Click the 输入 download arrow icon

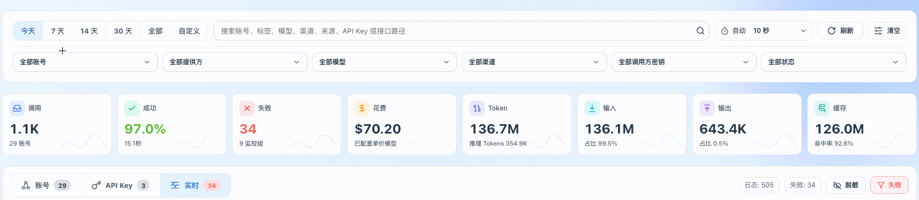[x=592, y=108]
